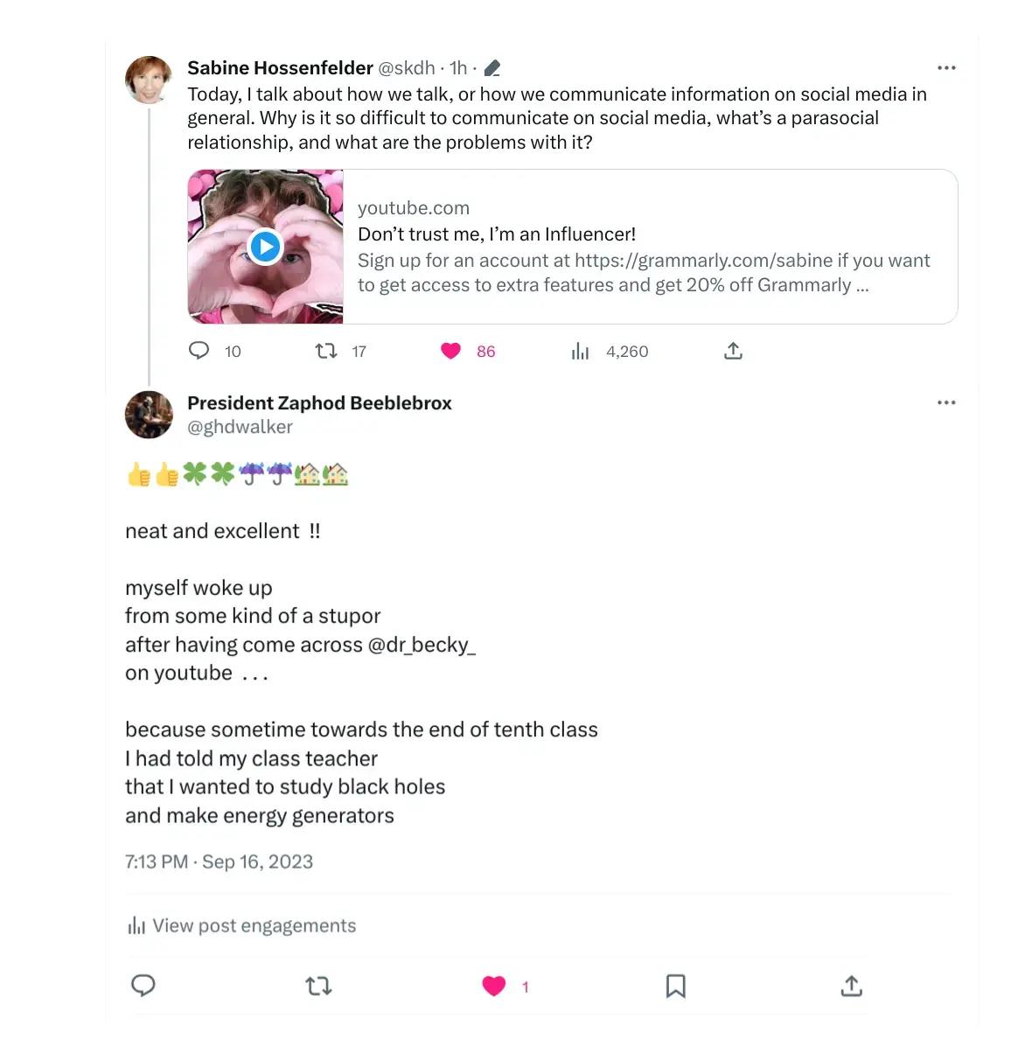View analytics showing 4,260 views
This screenshot has height=1061, width=1018.
[x=580, y=352]
